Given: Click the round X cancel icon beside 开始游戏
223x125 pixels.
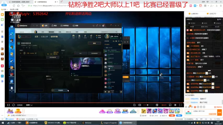Looking at the screenshot, I should coord(53,90).
